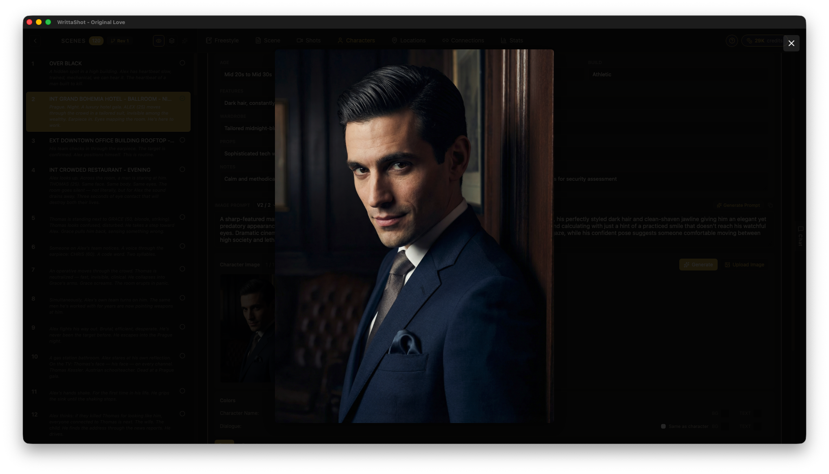Screen dimensions: 829x474
Task: Toggle circle marker for INT CROWDED RESTAURANT scene
Action: (182, 169)
